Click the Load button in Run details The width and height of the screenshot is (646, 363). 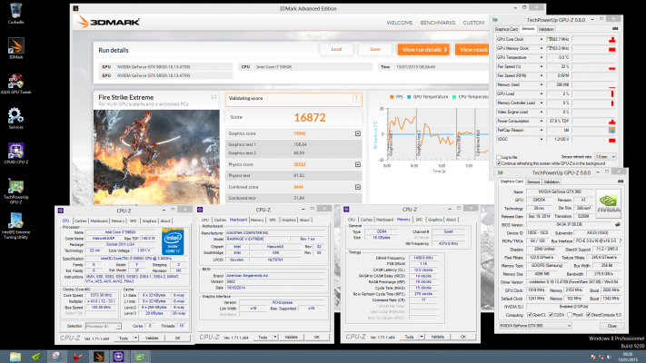[336, 49]
